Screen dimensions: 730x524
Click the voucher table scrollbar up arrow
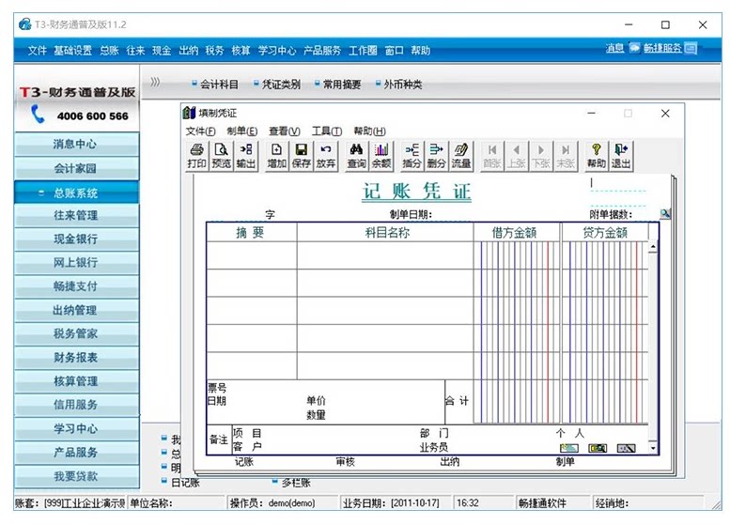653,247
